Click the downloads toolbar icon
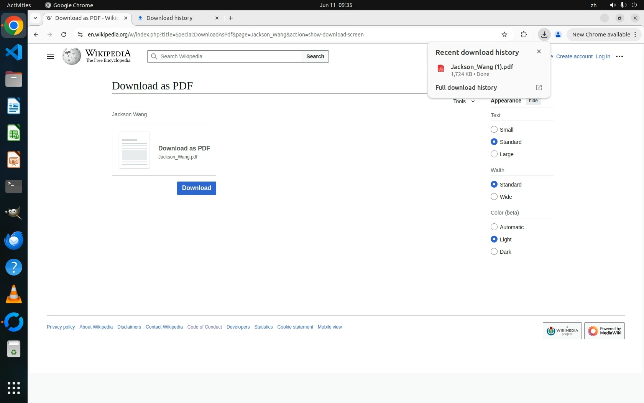This screenshot has height=403, width=644. click(544, 35)
